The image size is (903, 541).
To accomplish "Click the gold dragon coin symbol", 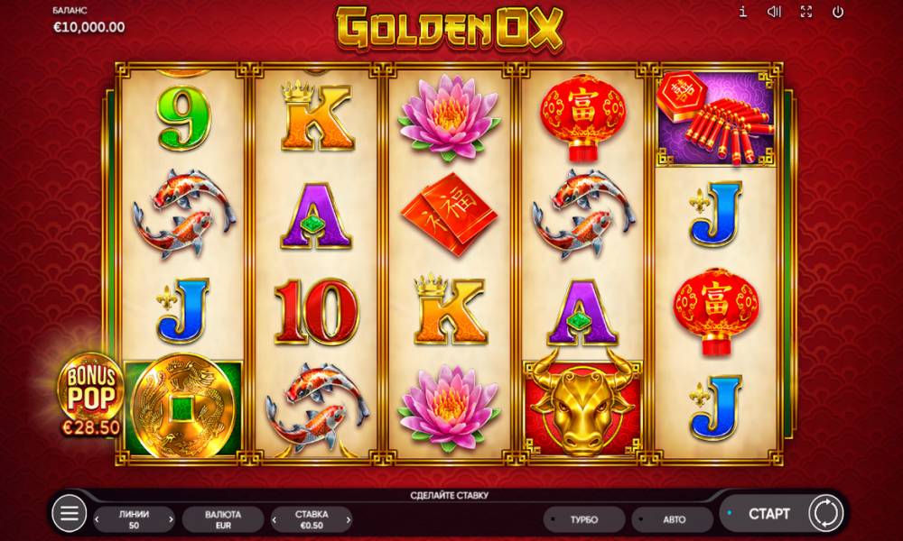I will [x=183, y=408].
